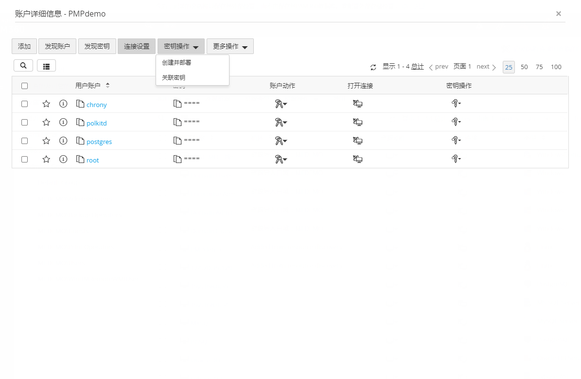Image resolution: width=581 pixels, height=379 pixels.
Task: Choose 关联密钥 from the menu
Action: click(x=174, y=77)
